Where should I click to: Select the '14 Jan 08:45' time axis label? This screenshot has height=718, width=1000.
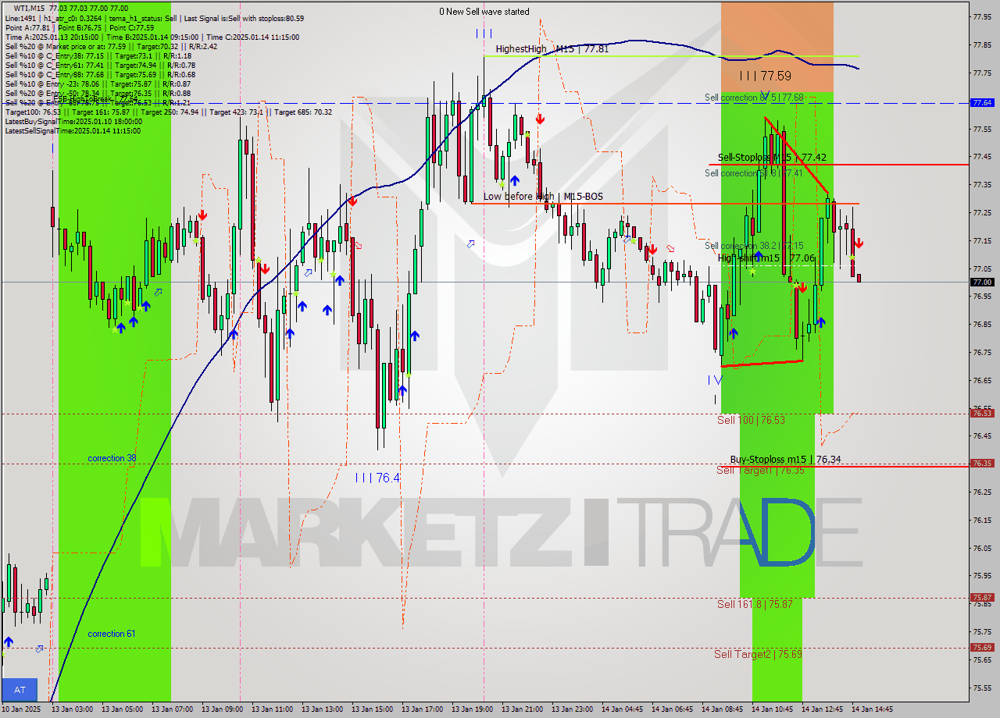coord(722,709)
